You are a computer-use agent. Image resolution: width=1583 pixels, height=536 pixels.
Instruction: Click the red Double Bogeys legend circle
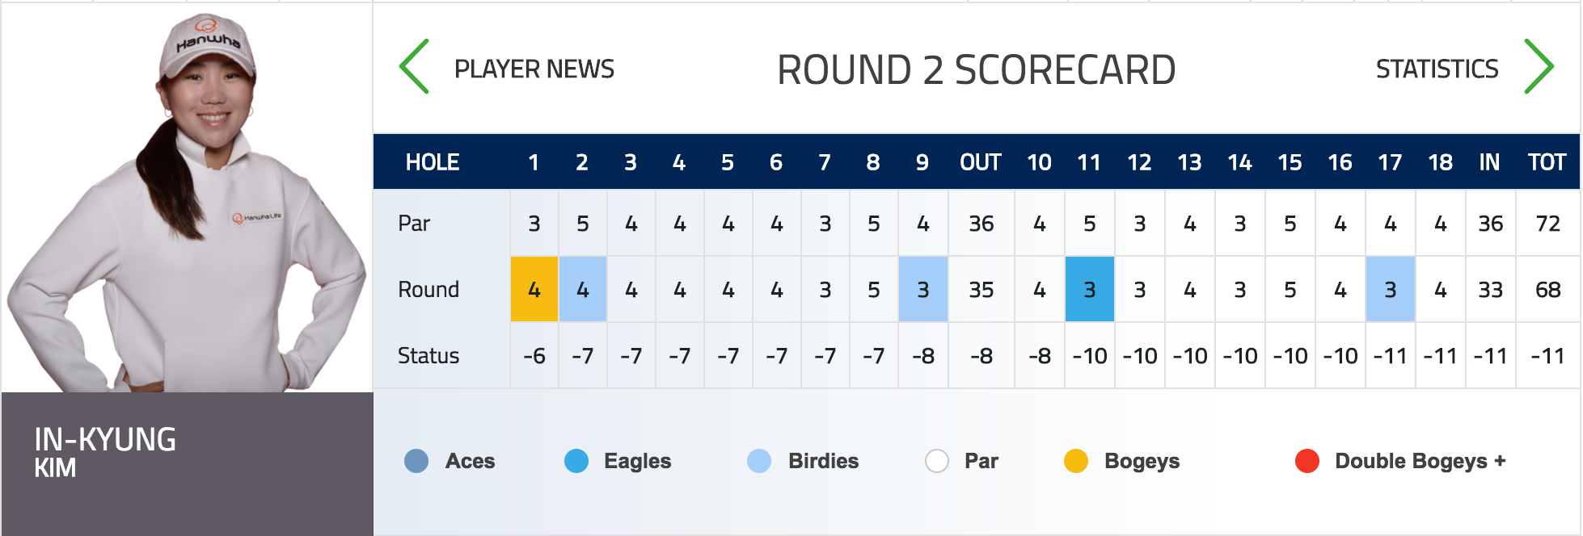point(1307,461)
